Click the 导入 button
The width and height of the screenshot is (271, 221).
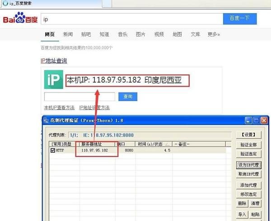[242, 214]
